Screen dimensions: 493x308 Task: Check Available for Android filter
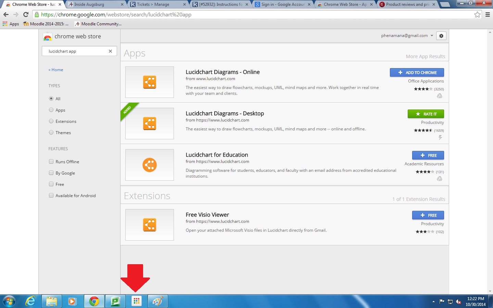[x=51, y=195]
